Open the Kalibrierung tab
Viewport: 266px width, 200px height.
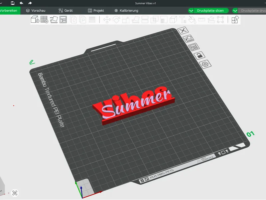point(126,11)
